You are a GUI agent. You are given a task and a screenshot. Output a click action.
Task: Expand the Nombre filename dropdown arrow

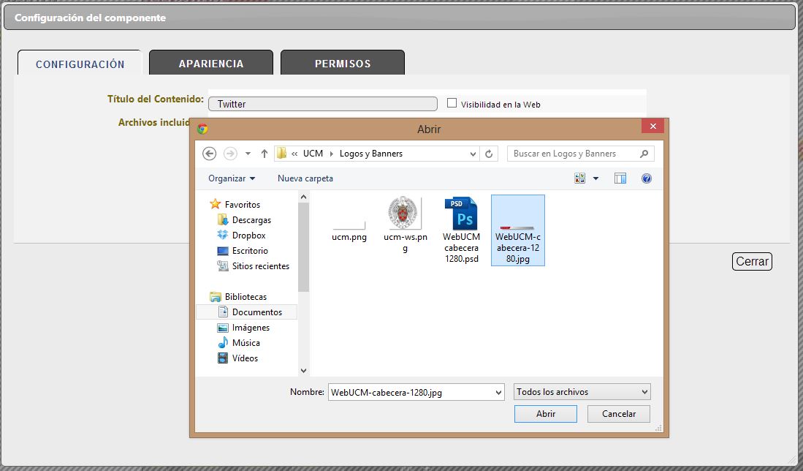pyautogui.click(x=498, y=392)
